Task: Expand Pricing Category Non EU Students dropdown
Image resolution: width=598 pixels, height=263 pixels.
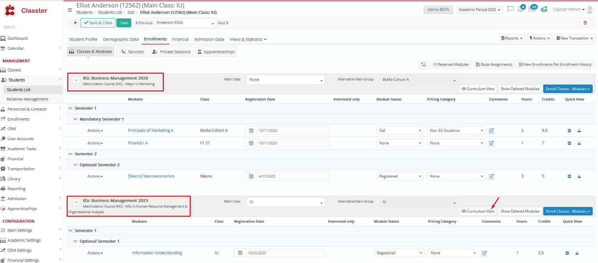Action: [x=456, y=131]
